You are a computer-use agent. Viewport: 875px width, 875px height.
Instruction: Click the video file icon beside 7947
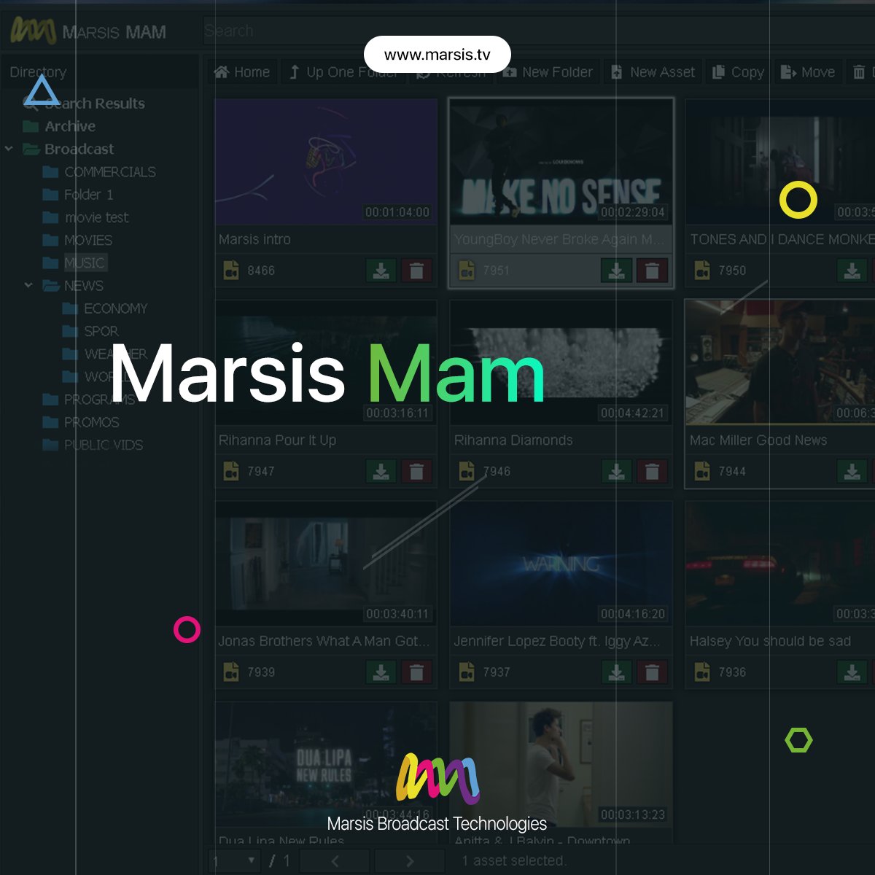[x=230, y=471]
